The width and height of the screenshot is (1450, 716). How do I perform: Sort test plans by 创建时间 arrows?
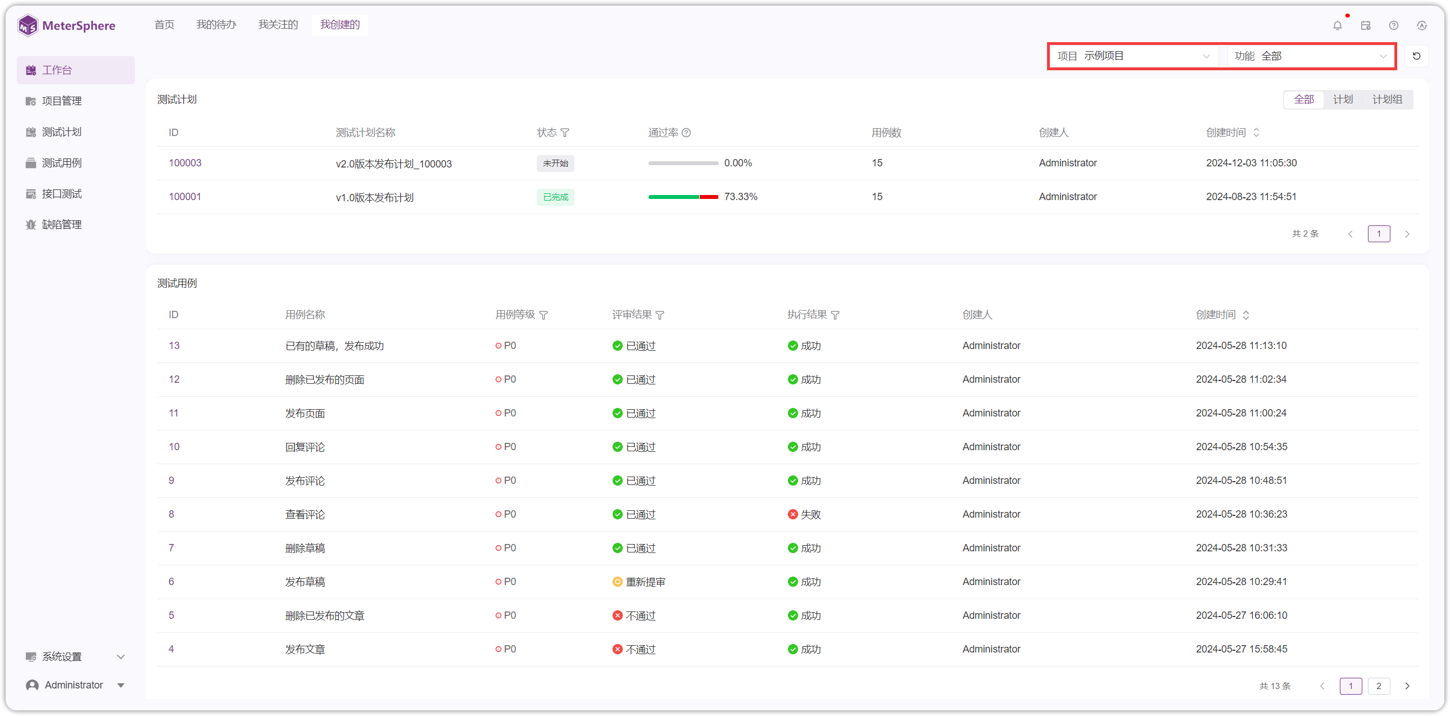(x=1256, y=133)
